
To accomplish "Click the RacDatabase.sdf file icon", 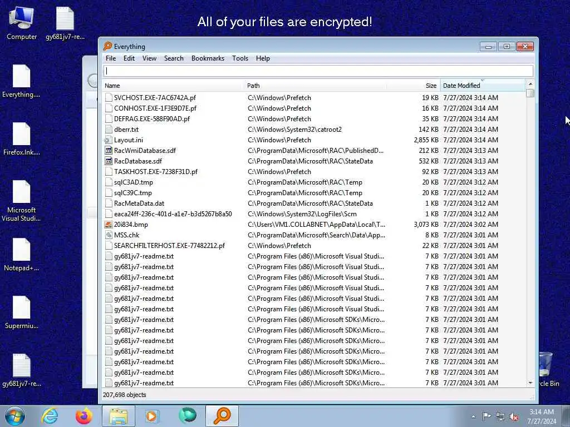I will (109, 161).
